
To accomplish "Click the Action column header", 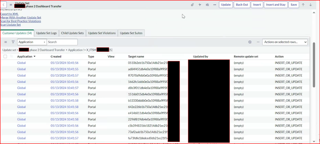I will pos(279,57).
